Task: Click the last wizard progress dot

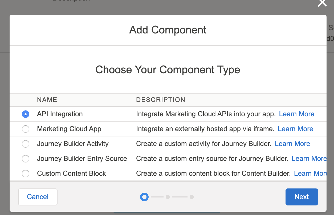Action: coord(192,197)
